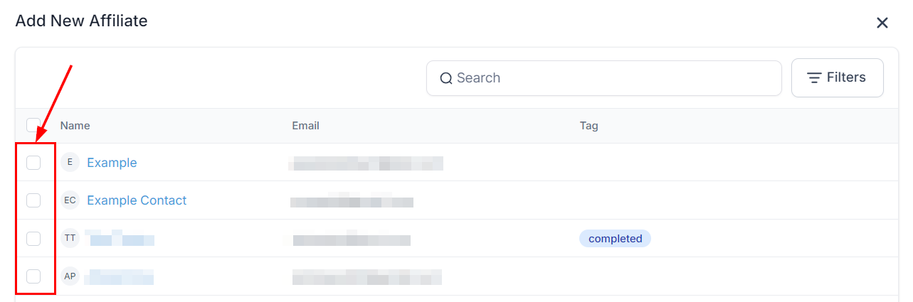
Task: Click the Tag column header
Action: 589,126
